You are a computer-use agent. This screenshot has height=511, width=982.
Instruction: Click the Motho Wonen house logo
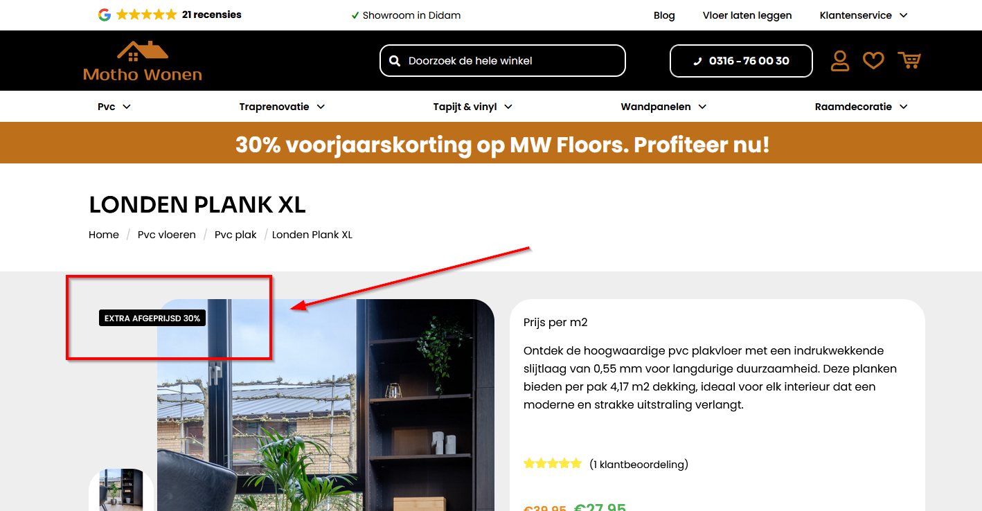pos(143,60)
